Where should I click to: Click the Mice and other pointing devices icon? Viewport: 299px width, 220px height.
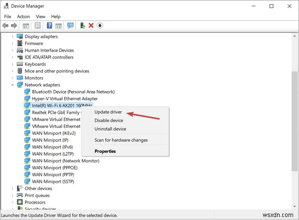tap(20, 71)
